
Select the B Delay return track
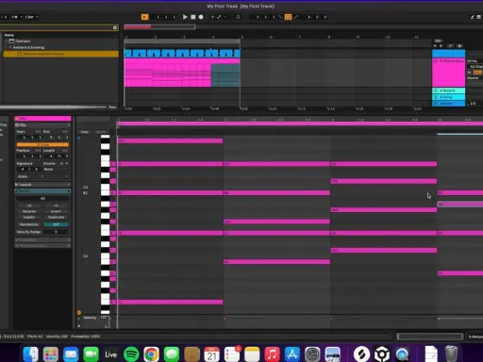click(449, 97)
